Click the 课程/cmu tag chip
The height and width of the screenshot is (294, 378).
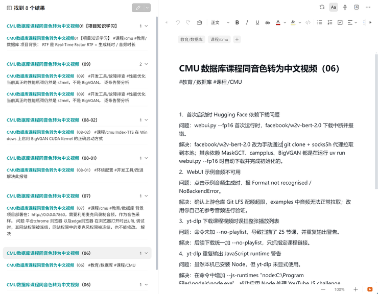click(x=219, y=39)
